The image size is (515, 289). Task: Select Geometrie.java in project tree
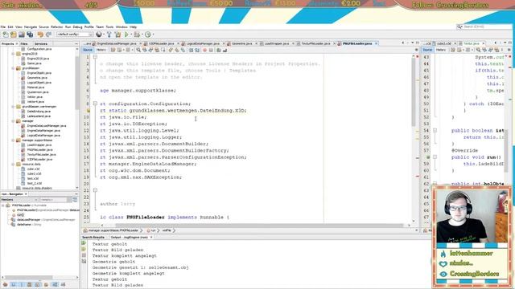[37, 78]
